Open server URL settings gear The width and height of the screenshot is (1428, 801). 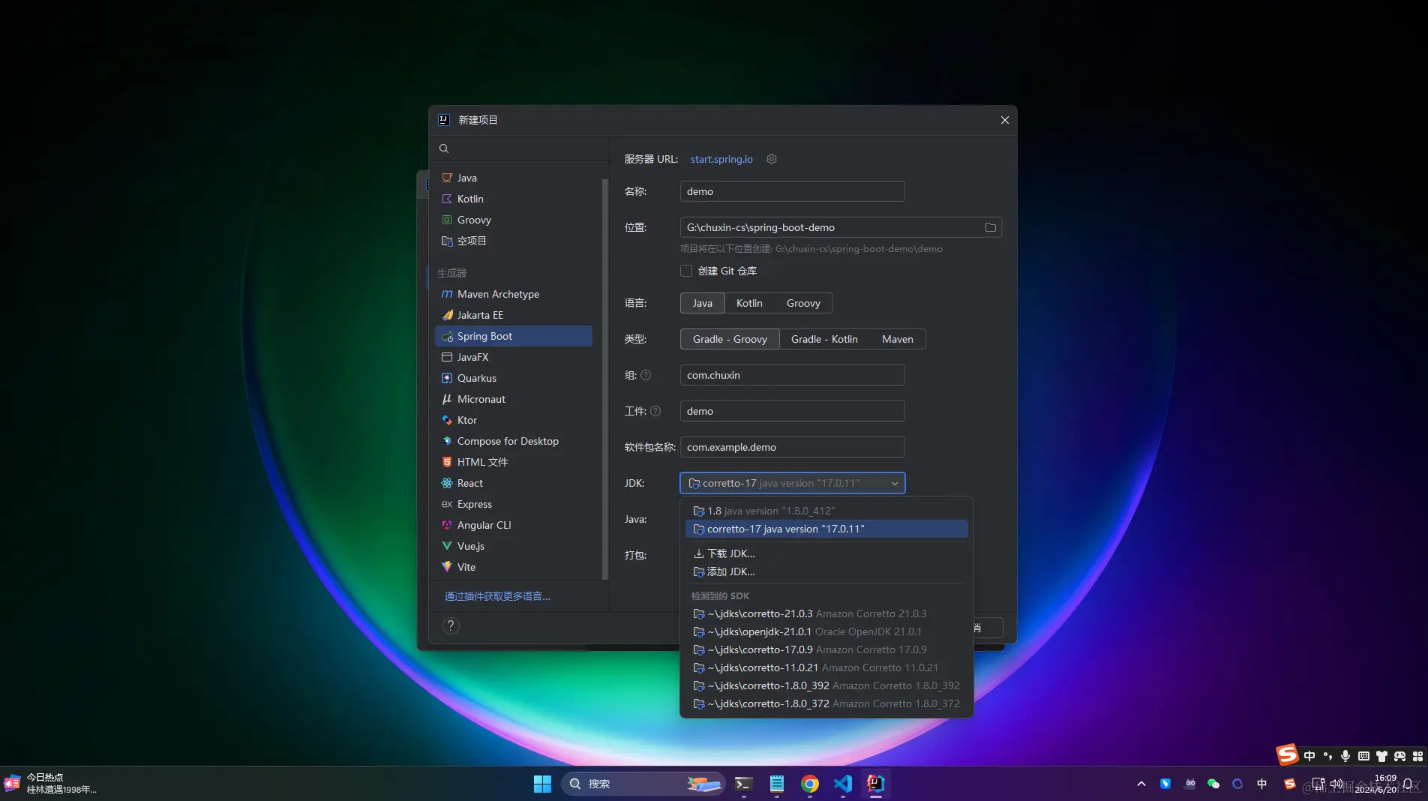point(772,159)
